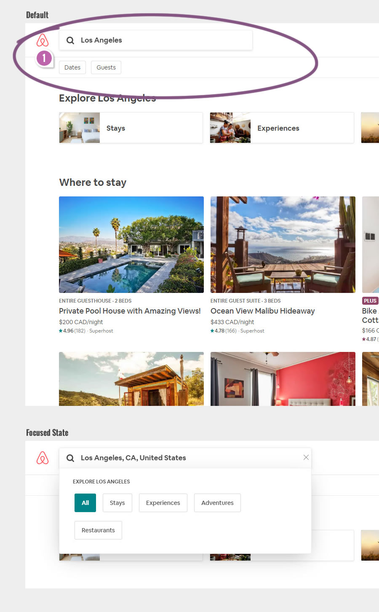Click the search magnifier icon beside Los Angeles
The image size is (379, 612).
70,40
